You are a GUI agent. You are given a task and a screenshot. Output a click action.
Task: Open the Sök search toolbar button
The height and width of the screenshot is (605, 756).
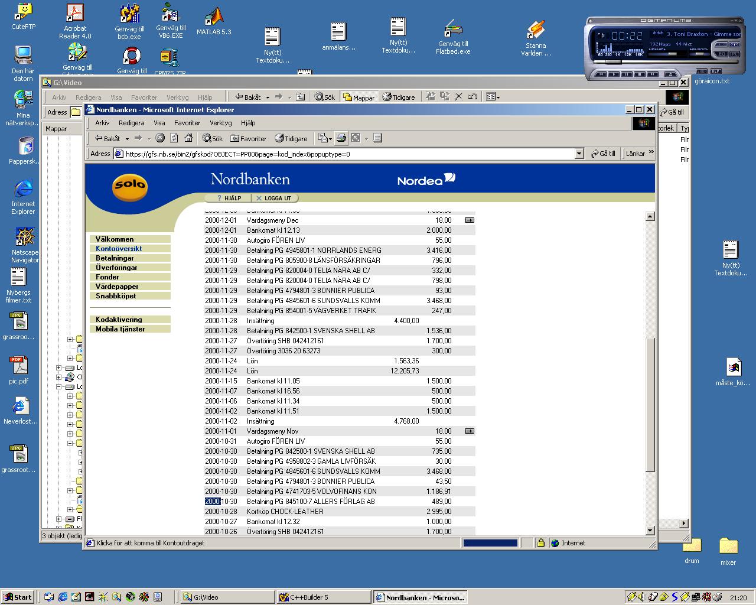(213, 138)
